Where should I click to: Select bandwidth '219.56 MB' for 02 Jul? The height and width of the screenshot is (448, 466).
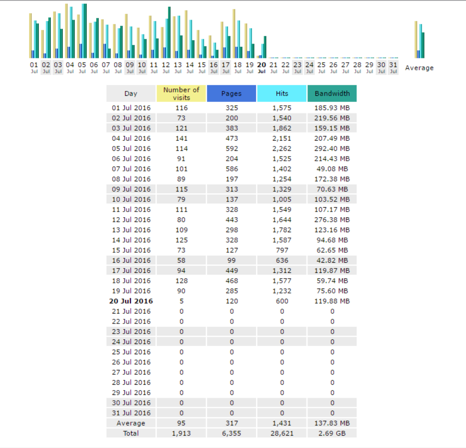coord(332,118)
